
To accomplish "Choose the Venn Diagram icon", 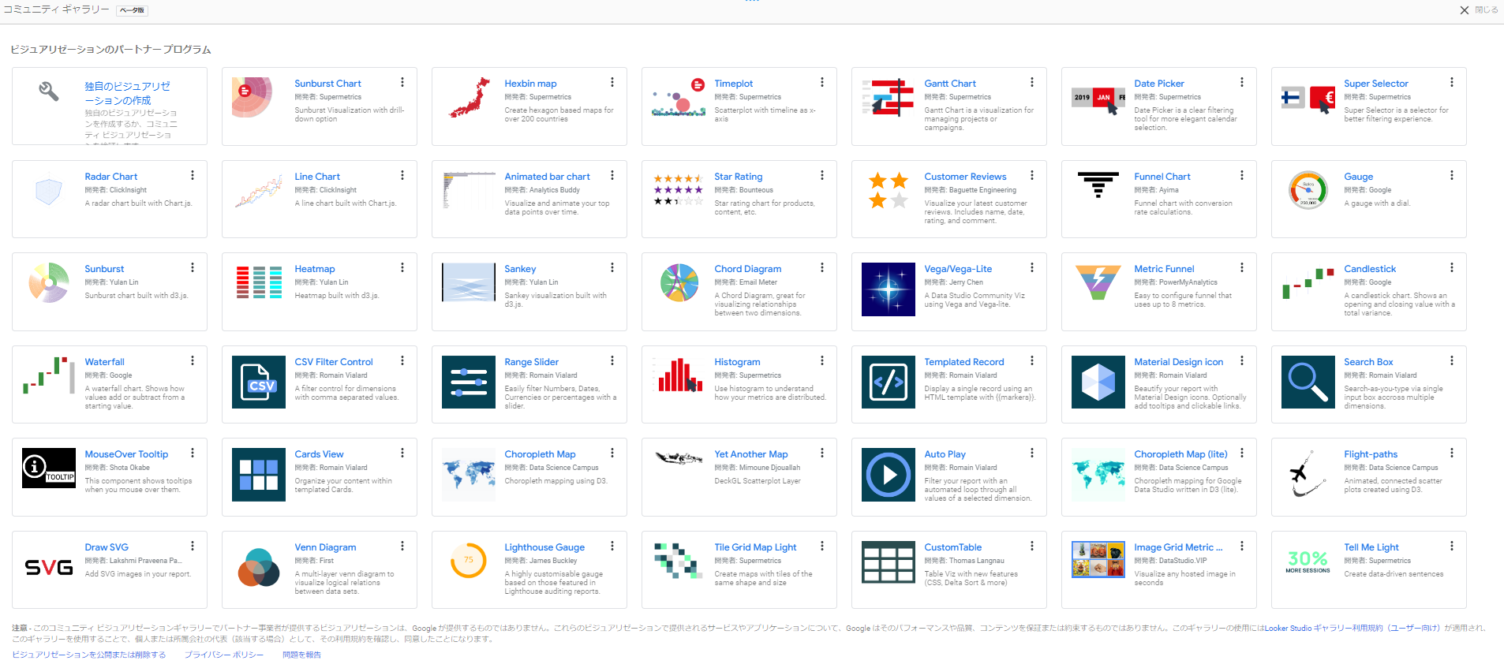I will tap(259, 568).
